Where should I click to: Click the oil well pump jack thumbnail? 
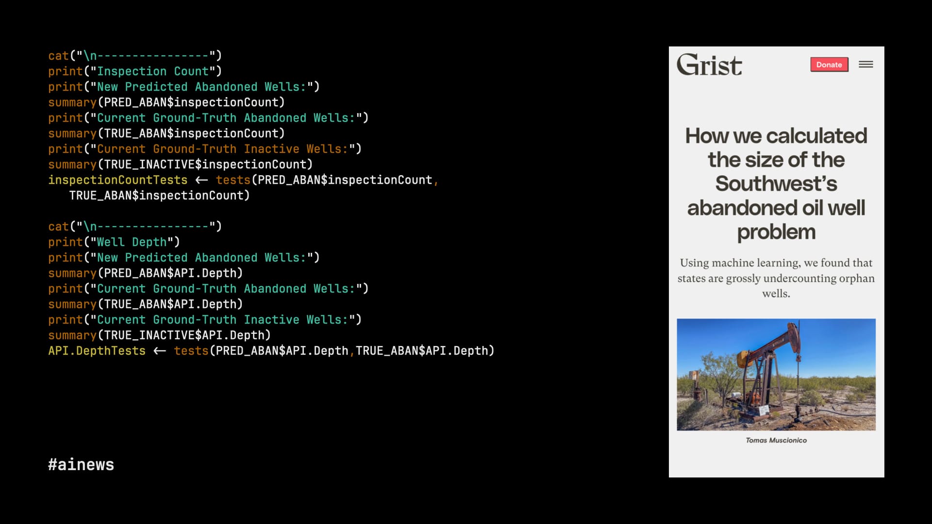coord(776,374)
